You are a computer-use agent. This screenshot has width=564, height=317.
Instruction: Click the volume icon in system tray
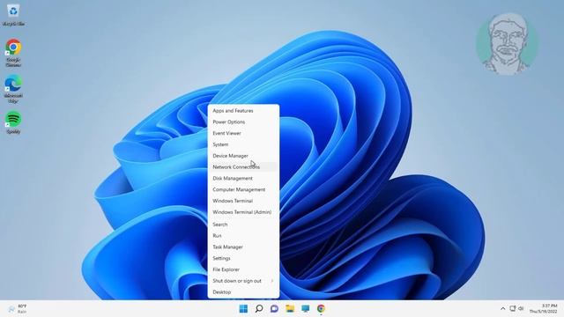(521, 308)
